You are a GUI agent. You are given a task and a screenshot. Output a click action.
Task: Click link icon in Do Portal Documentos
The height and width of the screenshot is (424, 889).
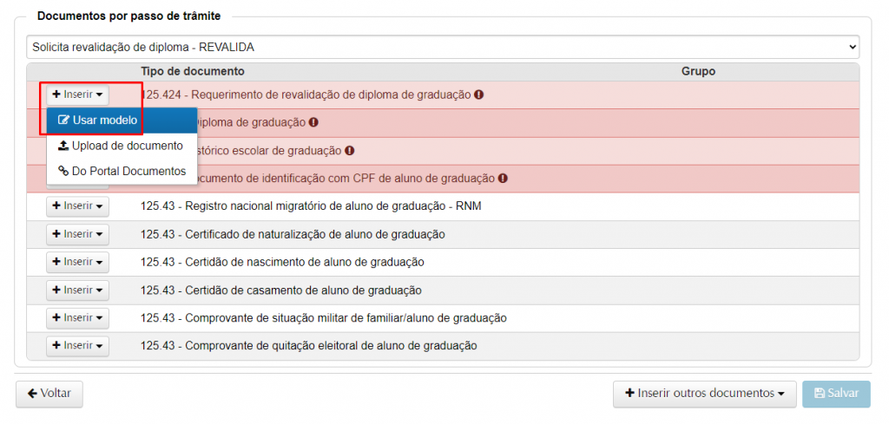coord(63,171)
